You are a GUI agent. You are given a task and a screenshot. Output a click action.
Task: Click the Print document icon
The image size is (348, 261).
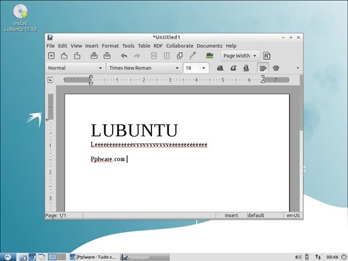pos(94,55)
